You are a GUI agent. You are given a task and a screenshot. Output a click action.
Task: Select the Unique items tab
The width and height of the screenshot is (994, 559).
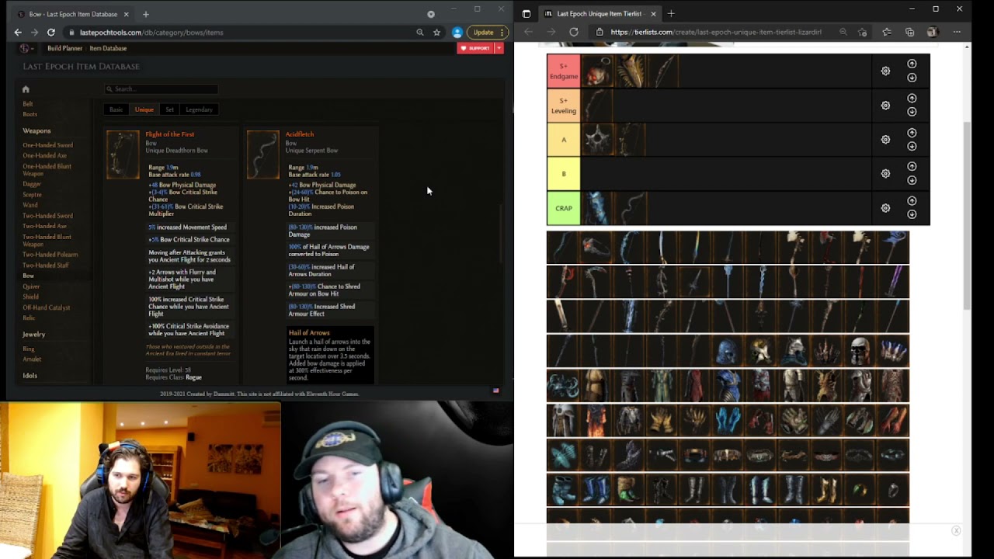coord(144,109)
